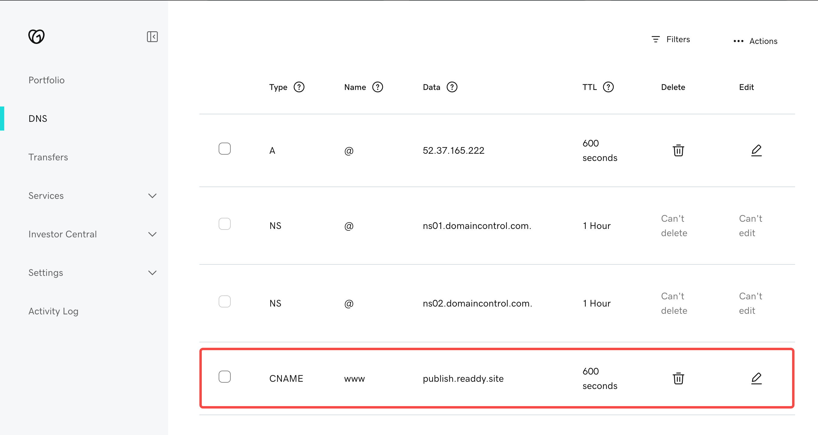The image size is (818, 435).
Task: Expand Investor Central menu chevron
Action: [x=152, y=234]
